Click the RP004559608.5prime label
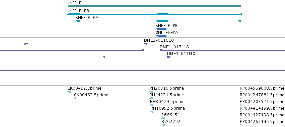Screen dimensions: 285x127 click(262, 88)
